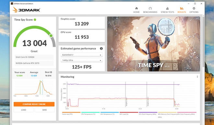Open the BENCHMARKS tab
The image size is (214, 125).
pos(150,10)
